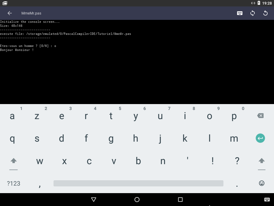Toggle the keyboard icon in the app toolbar
Image resolution: width=274 pixels, height=206 pixels.
click(x=240, y=13)
